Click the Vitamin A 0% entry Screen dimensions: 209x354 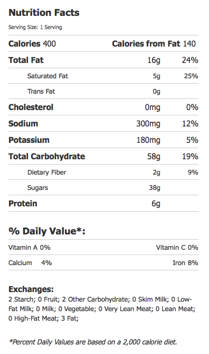point(30,248)
